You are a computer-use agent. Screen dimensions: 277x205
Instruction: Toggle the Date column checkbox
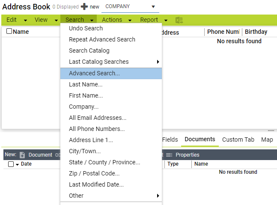pos(11,164)
